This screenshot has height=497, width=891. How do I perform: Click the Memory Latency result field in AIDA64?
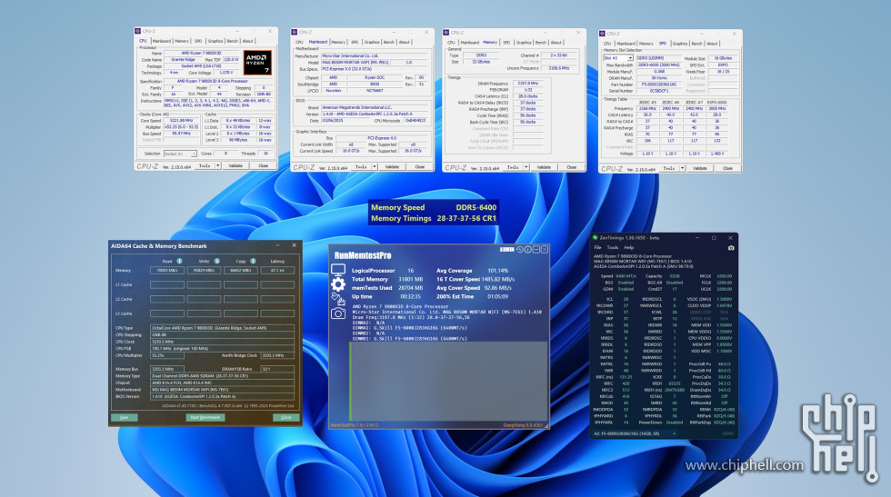pyautogui.click(x=277, y=271)
